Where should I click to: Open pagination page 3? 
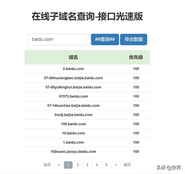tap(87, 165)
